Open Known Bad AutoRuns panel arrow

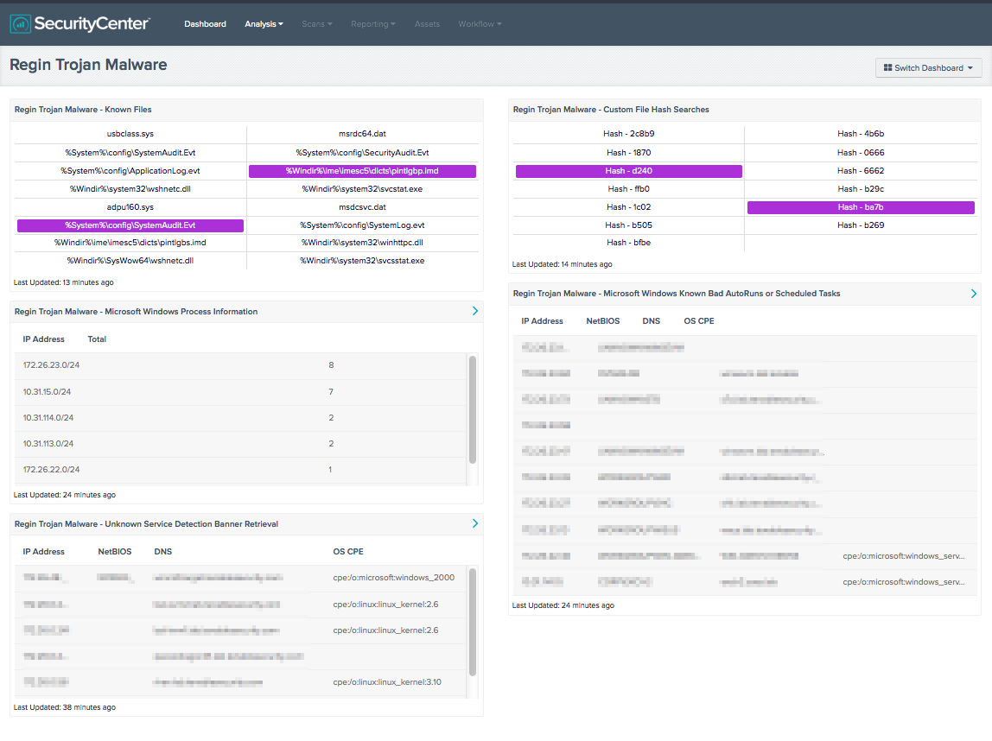(x=974, y=294)
